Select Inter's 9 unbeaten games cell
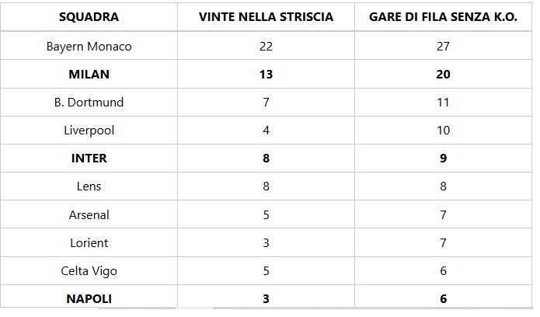The width and height of the screenshot is (540, 317). coord(443,158)
